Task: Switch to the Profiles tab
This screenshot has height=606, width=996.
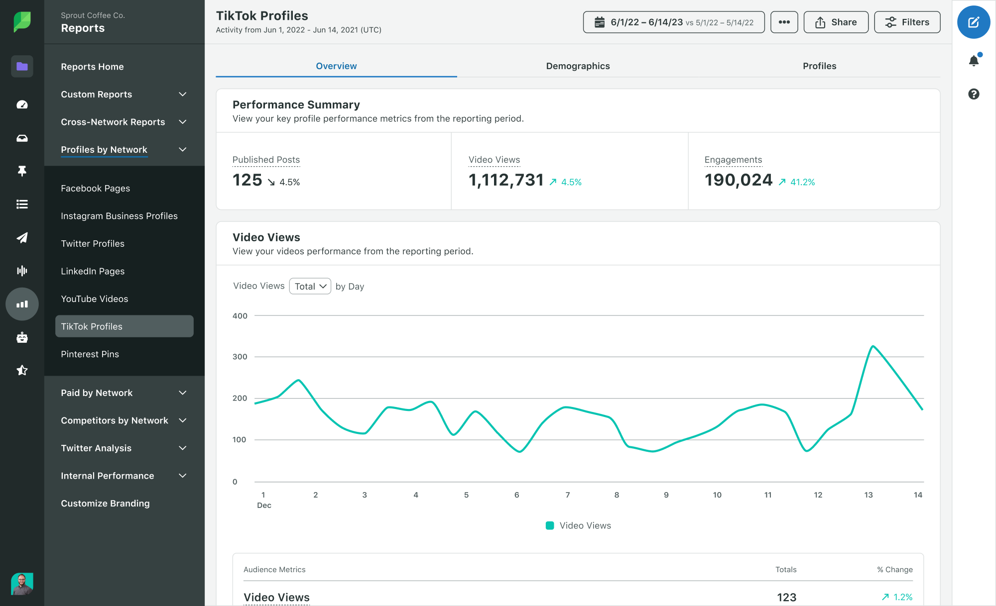Action: point(819,65)
